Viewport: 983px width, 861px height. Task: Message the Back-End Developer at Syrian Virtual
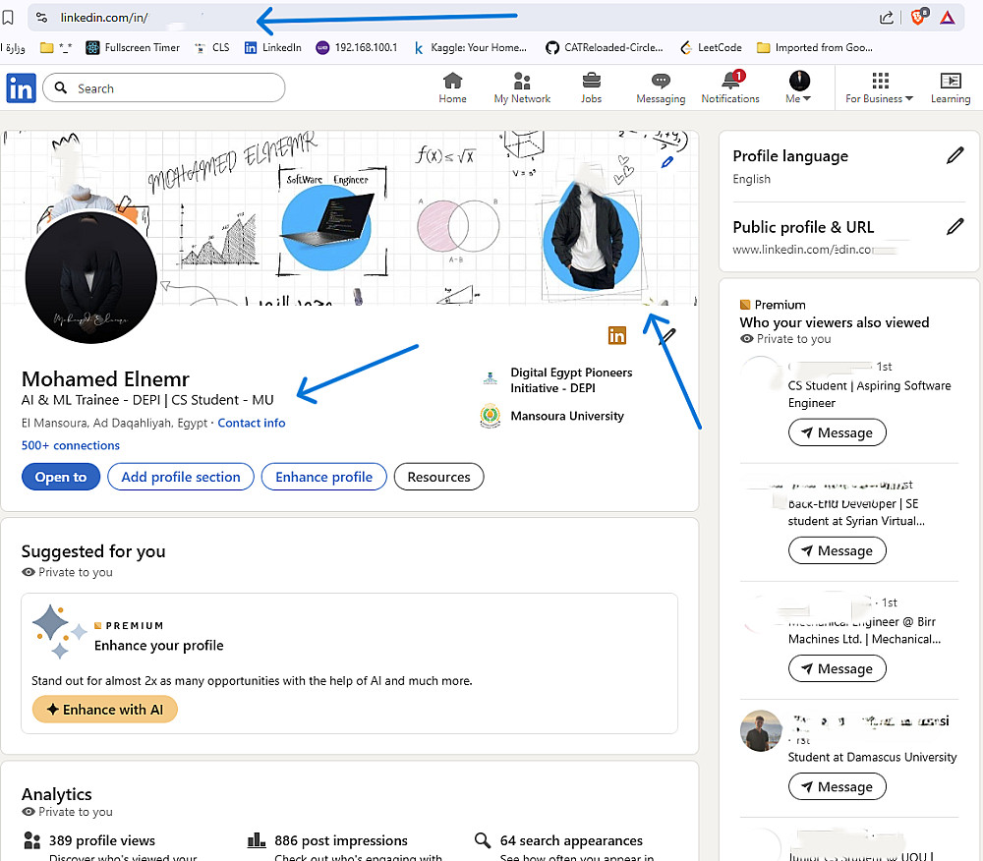click(837, 550)
